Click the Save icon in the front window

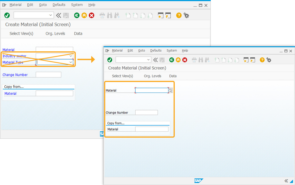pyautogui.click(x=162, y=60)
